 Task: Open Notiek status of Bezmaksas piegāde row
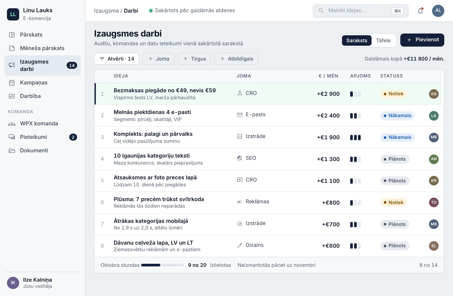(x=393, y=94)
